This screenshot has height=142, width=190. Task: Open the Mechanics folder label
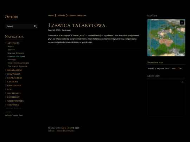pyautogui.click(x=14, y=93)
